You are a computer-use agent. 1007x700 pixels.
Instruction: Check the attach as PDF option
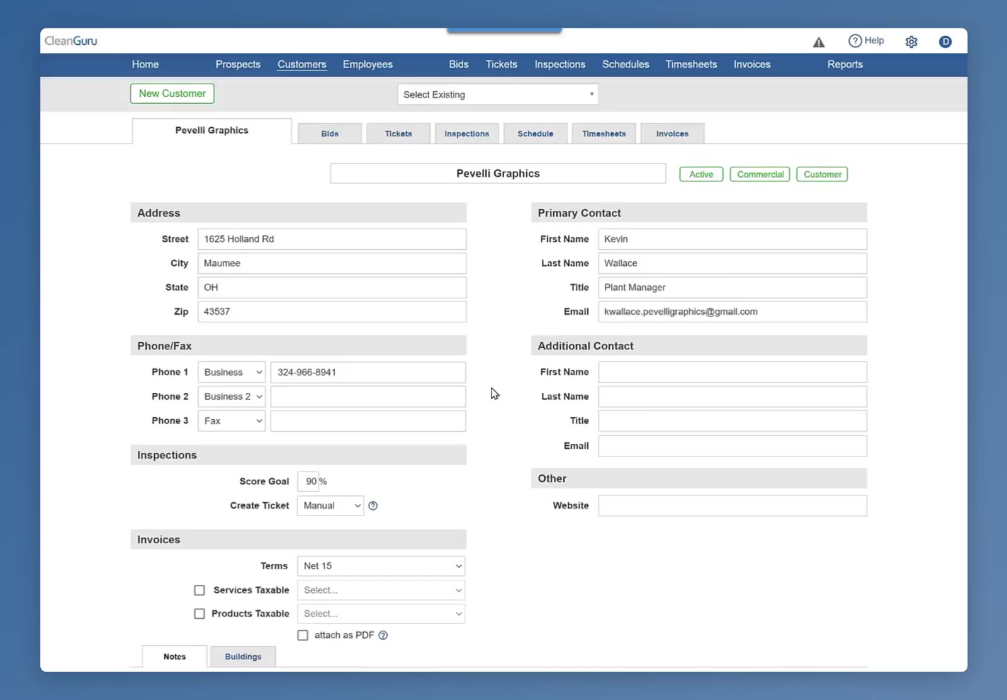click(303, 635)
